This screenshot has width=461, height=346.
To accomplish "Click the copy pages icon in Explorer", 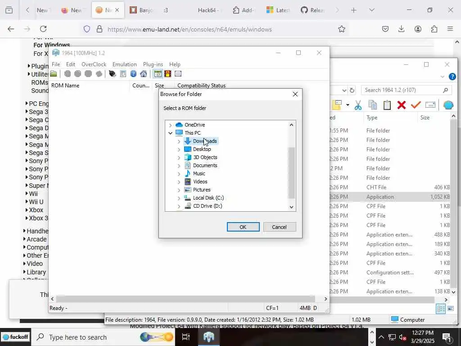I will click(372, 105).
